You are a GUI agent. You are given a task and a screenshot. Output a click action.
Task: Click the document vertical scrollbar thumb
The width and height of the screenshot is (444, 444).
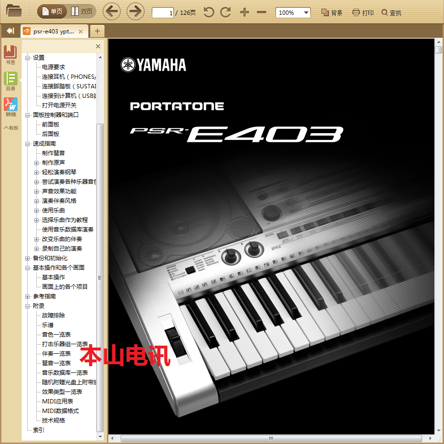tap(438, 50)
